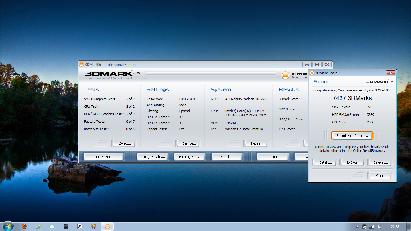Image resolution: width=411 pixels, height=231 pixels.
Task: Click the Change... button under Settings
Action: 188,143
